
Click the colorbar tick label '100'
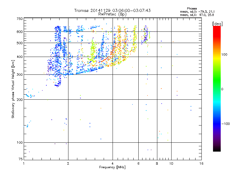tap(224, 55)
